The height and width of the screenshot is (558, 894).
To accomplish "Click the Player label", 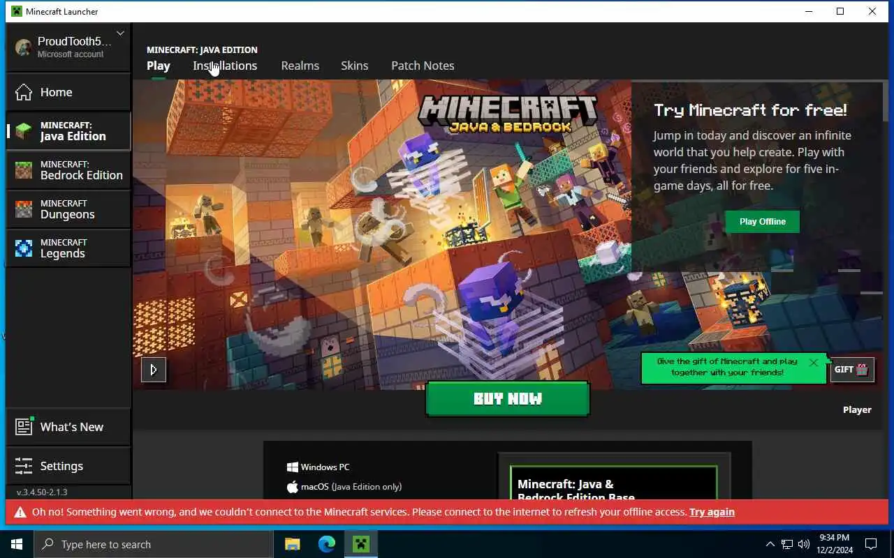I will [857, 410].
